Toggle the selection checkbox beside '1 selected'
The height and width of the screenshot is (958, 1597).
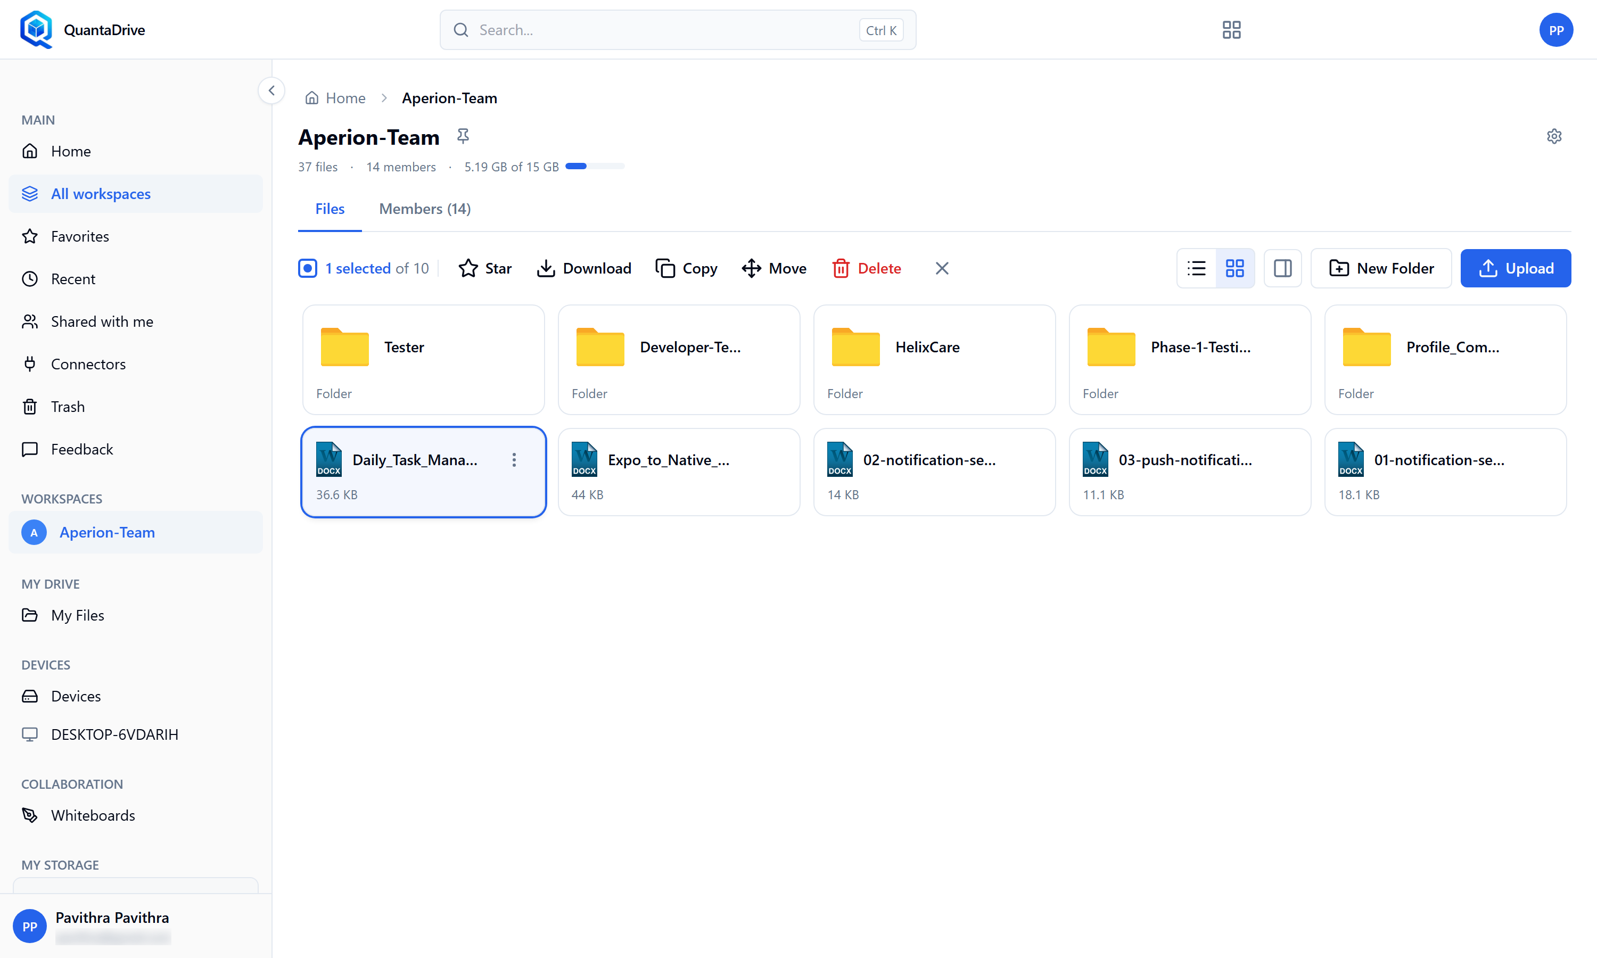[307, 268]
